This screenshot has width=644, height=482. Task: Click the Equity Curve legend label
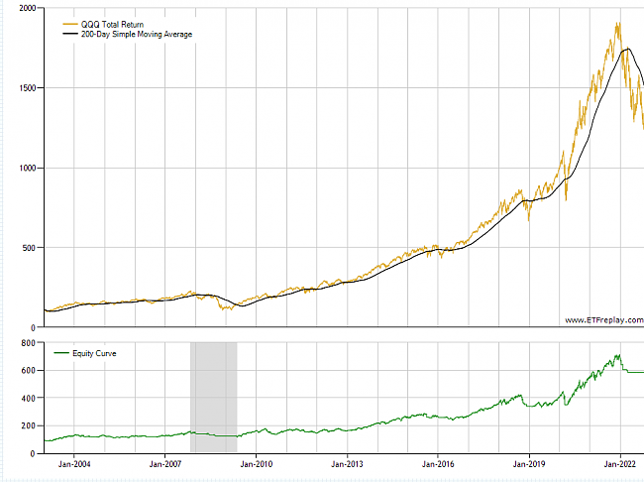94,353
